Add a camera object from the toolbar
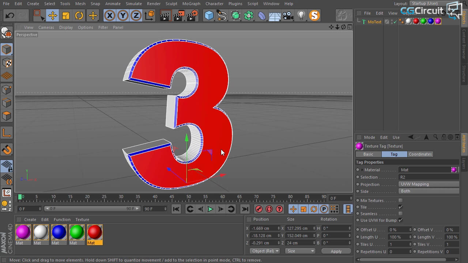468x263 pixels. coord(288,15)
